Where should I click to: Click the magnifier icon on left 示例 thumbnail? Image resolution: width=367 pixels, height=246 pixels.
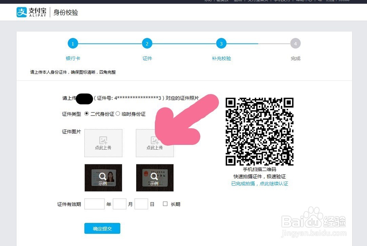pyautogui.click(x=103, y=176)
